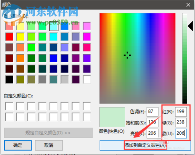Viewport: 195px width, 155px height.
Task: Click 添加到自定义颜色(A) button
Action: tap(145, 145)
